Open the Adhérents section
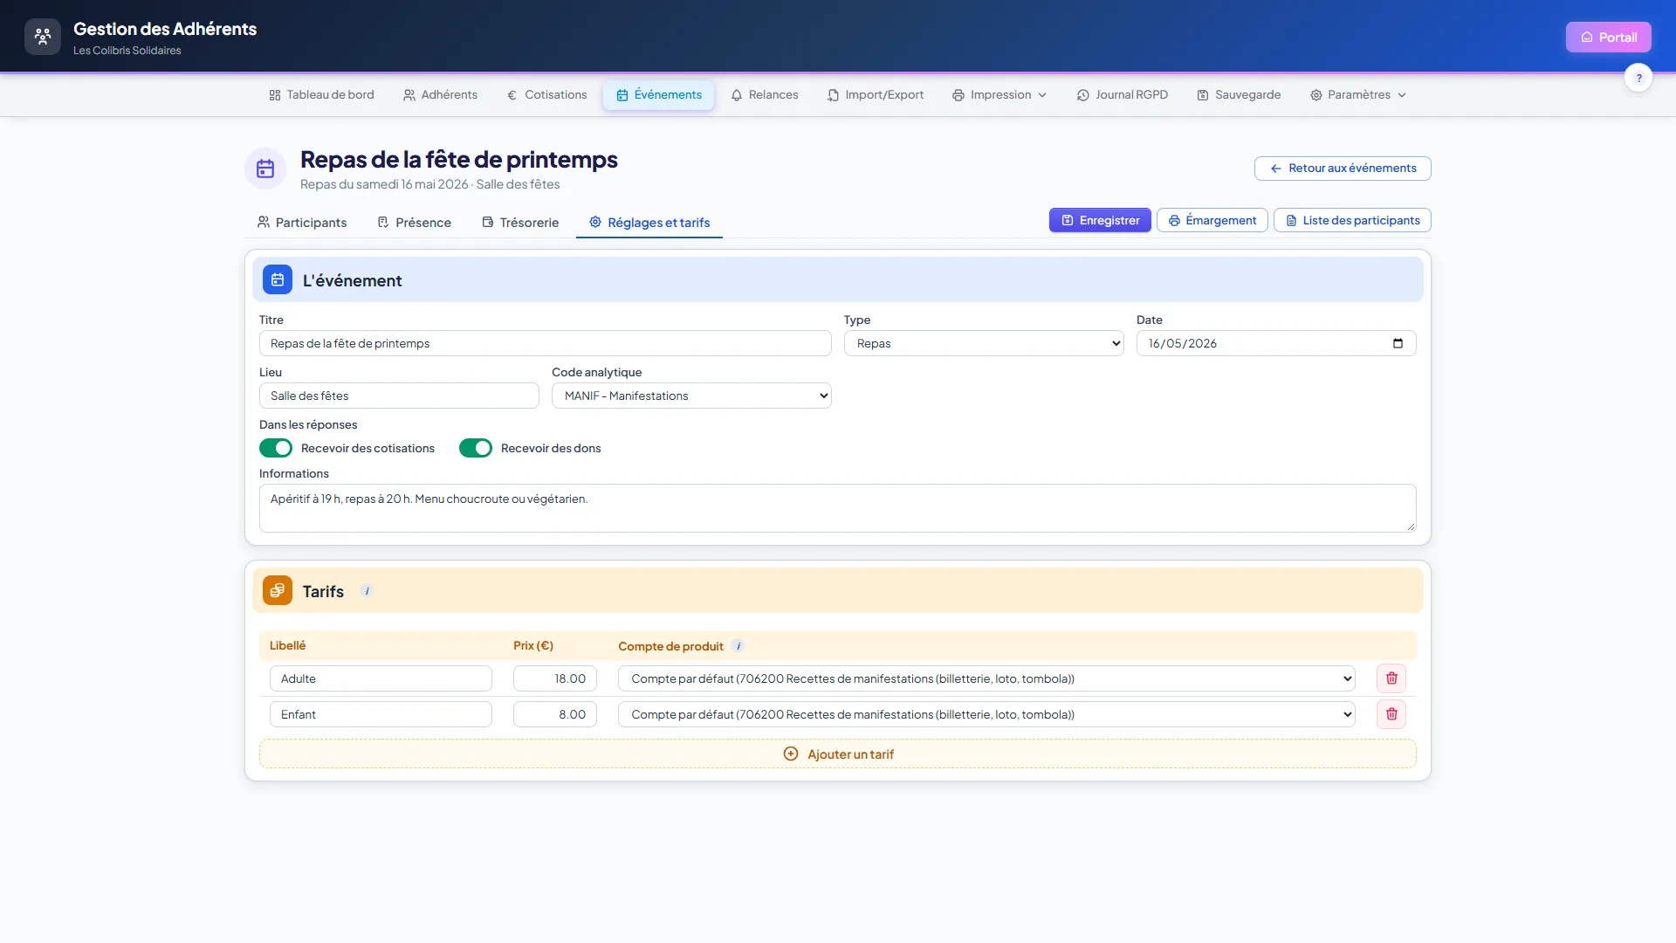Screen dimensions: 1676x943 tap(440, 95)
